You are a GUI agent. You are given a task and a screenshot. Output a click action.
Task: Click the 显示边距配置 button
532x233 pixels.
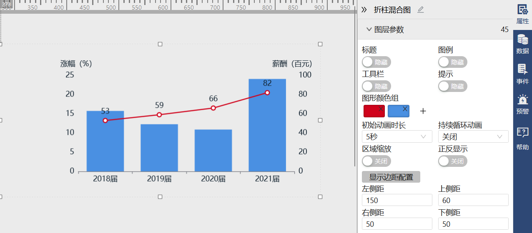(391, 177)
